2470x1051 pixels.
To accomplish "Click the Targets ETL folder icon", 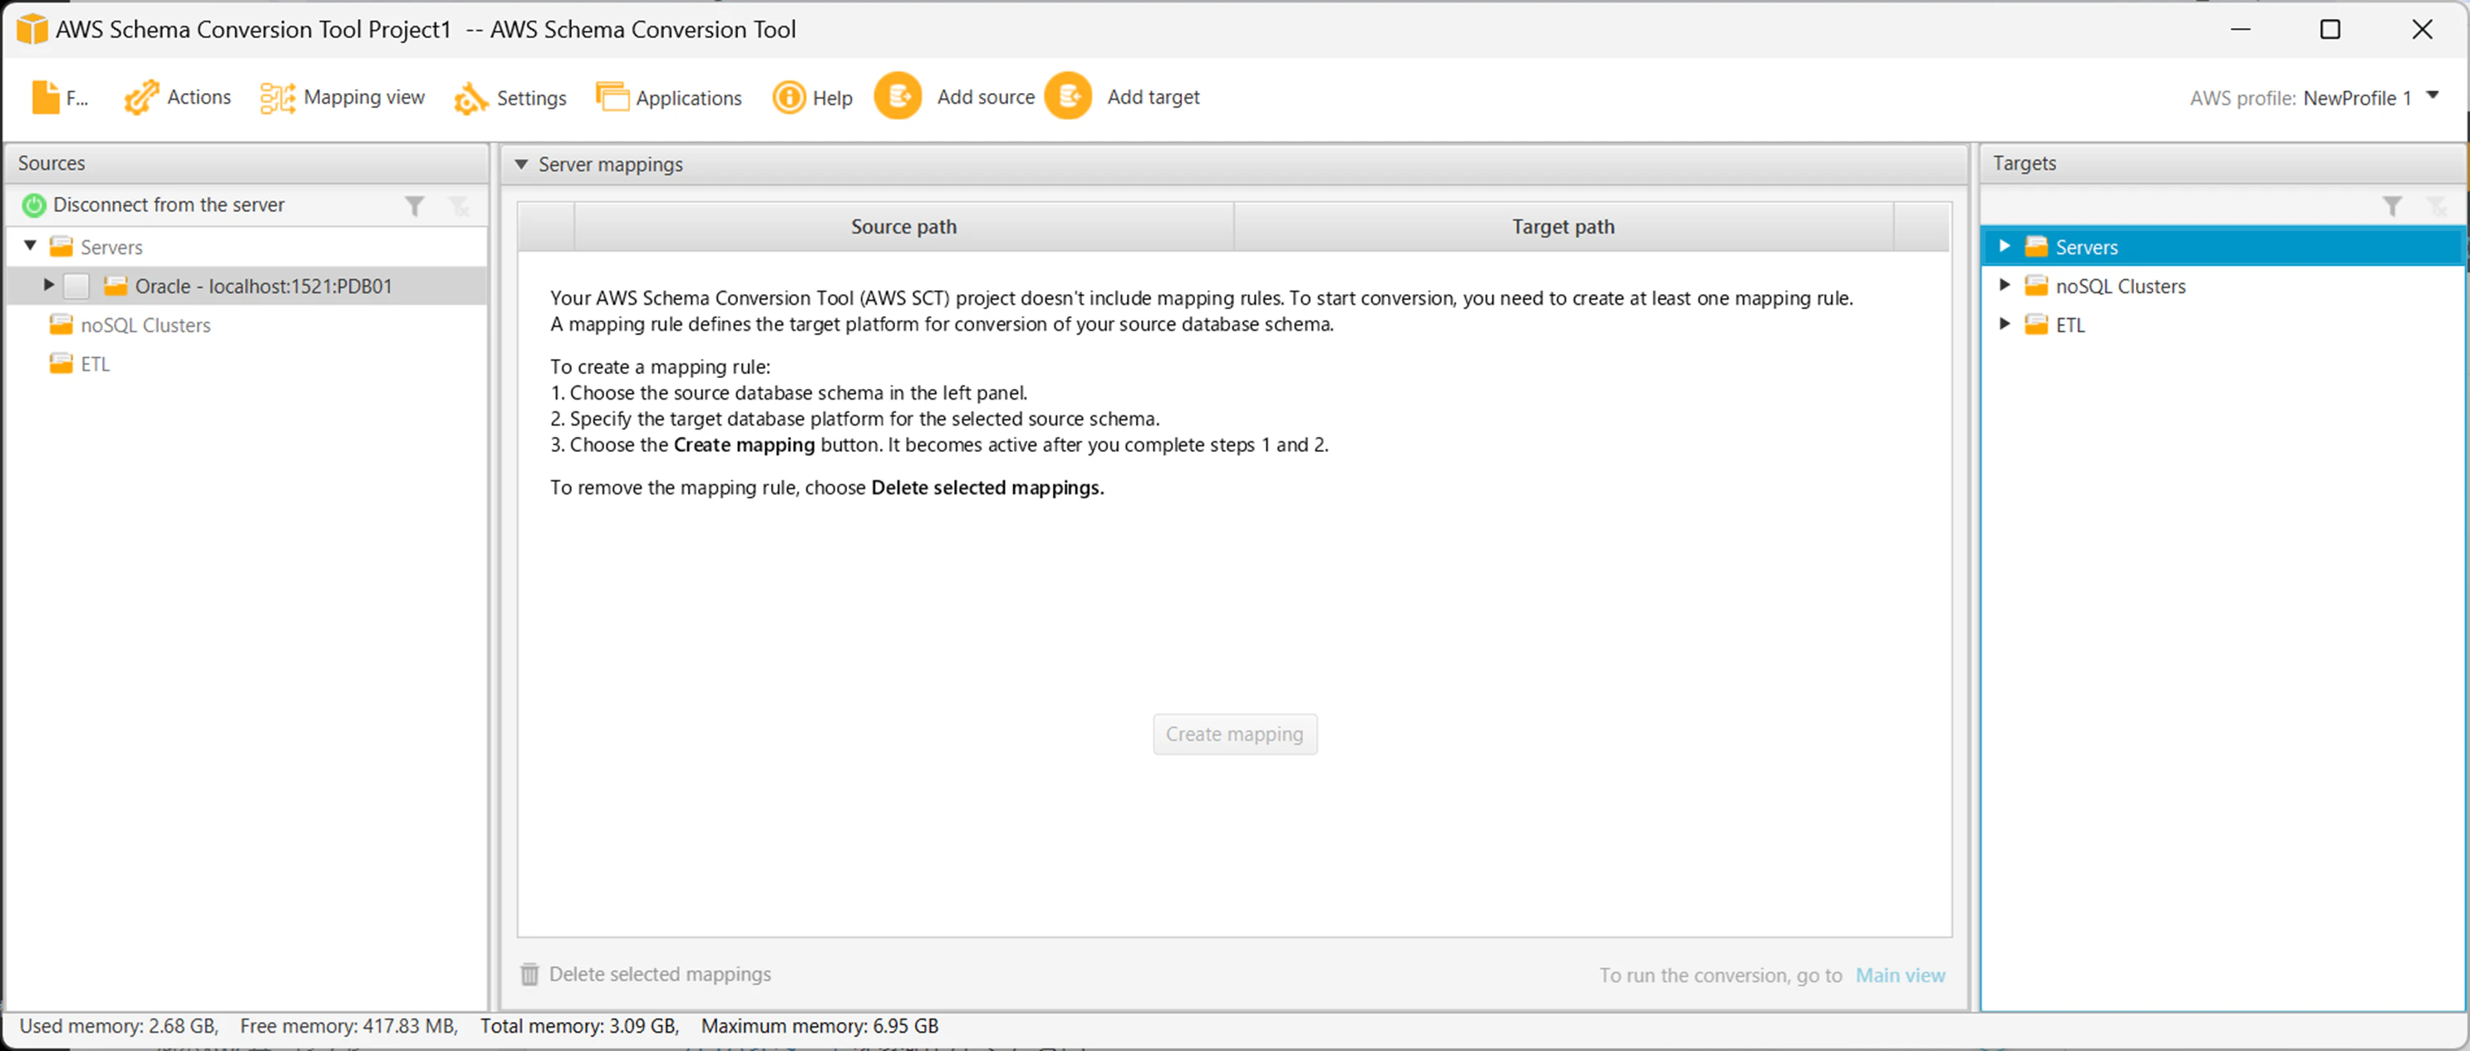I will [x=2037, y=325].
